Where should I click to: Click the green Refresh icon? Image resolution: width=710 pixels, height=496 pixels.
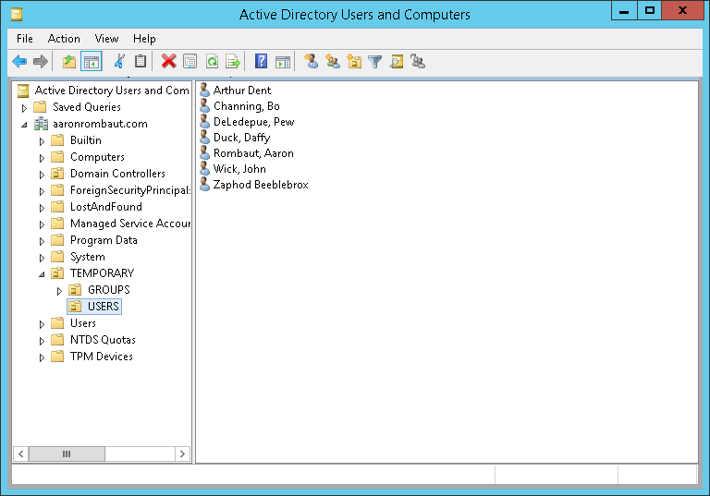(212, 61)
